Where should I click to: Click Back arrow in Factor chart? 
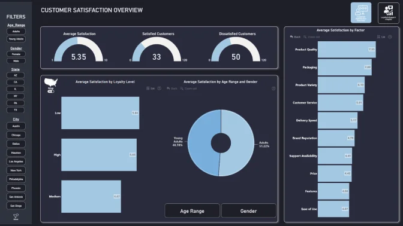[295, 37]
